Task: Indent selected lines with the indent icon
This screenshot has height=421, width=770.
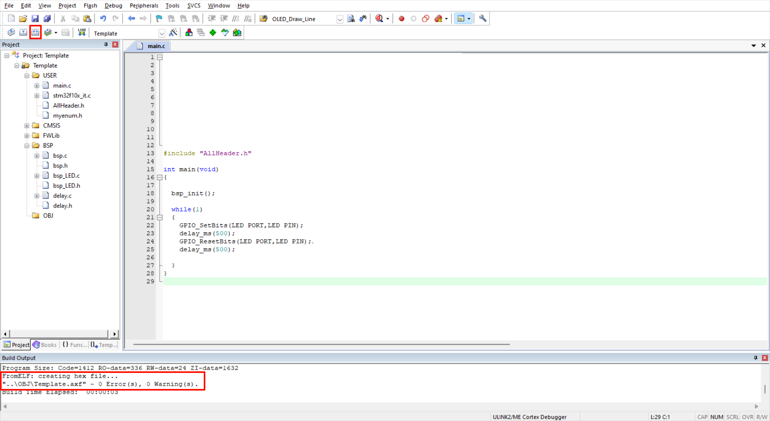Action: tap(212, 18)
